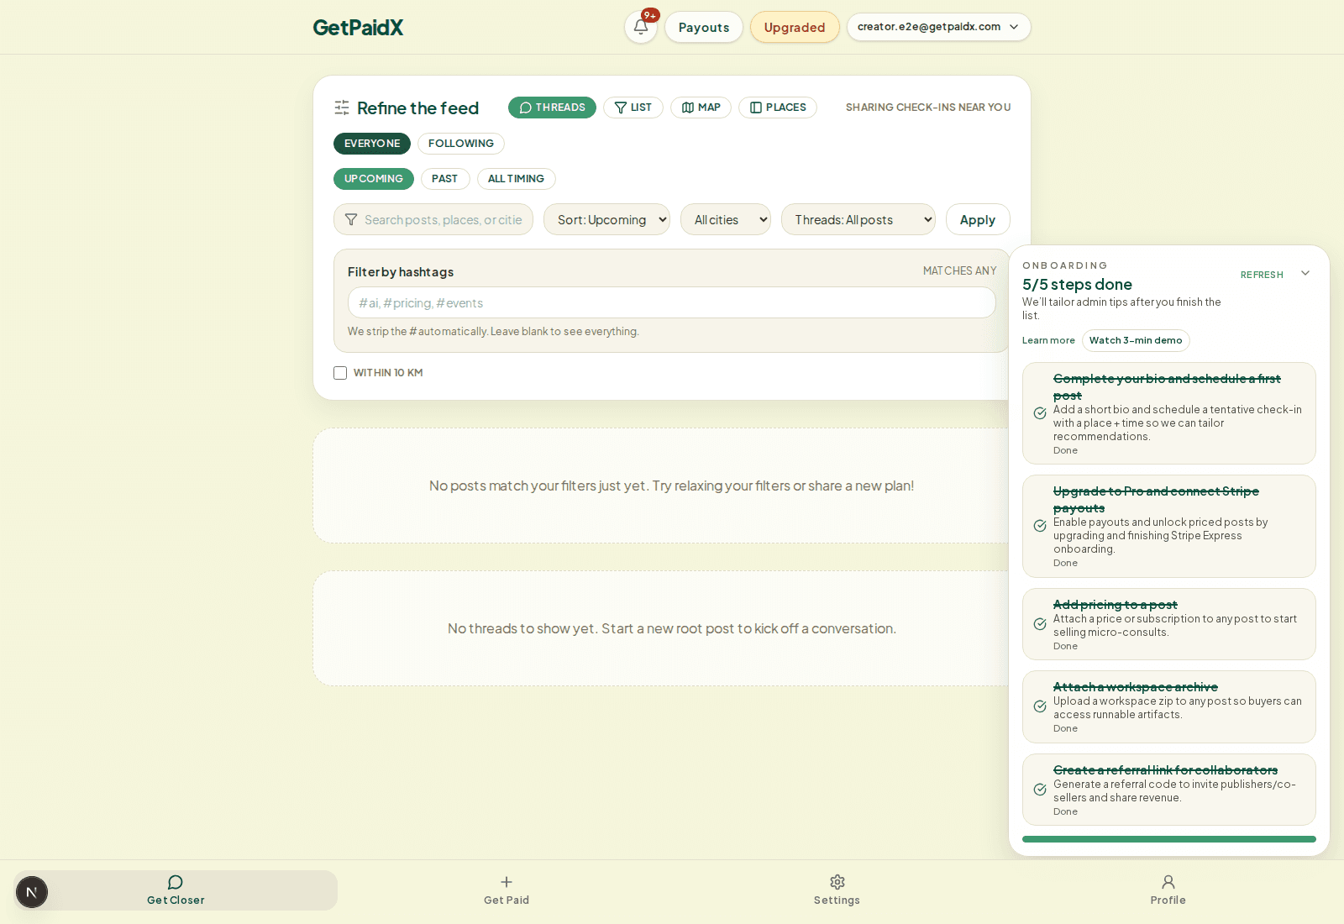This screenshot has height=924, width=1344.
Task: Select the Places icon
Action: 755,108
